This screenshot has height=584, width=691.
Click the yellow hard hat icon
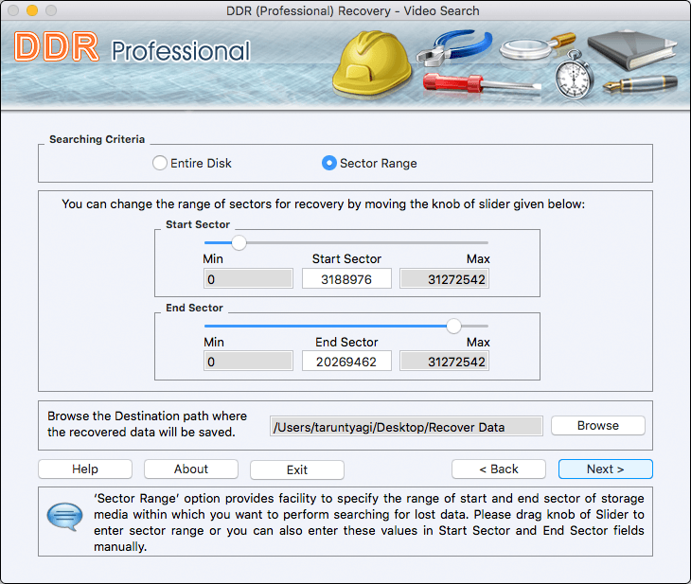(x=372, y=62)
